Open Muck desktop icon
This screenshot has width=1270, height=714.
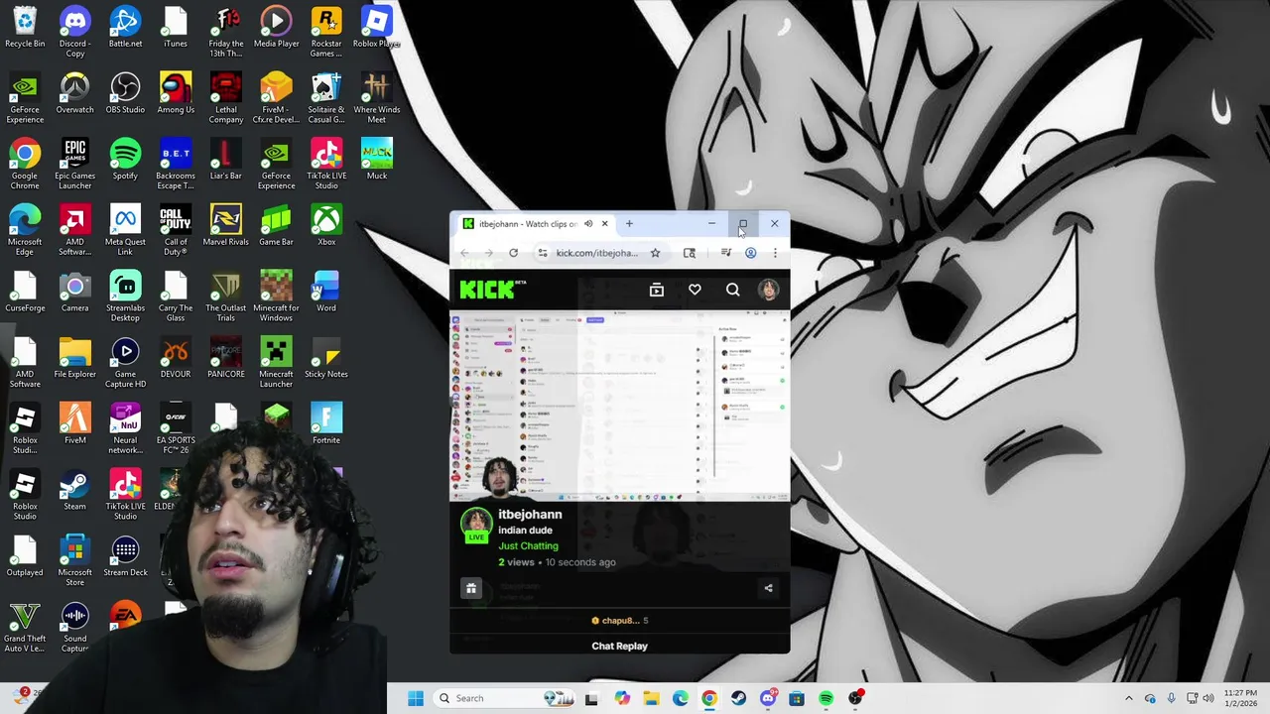tap(377, 159)
